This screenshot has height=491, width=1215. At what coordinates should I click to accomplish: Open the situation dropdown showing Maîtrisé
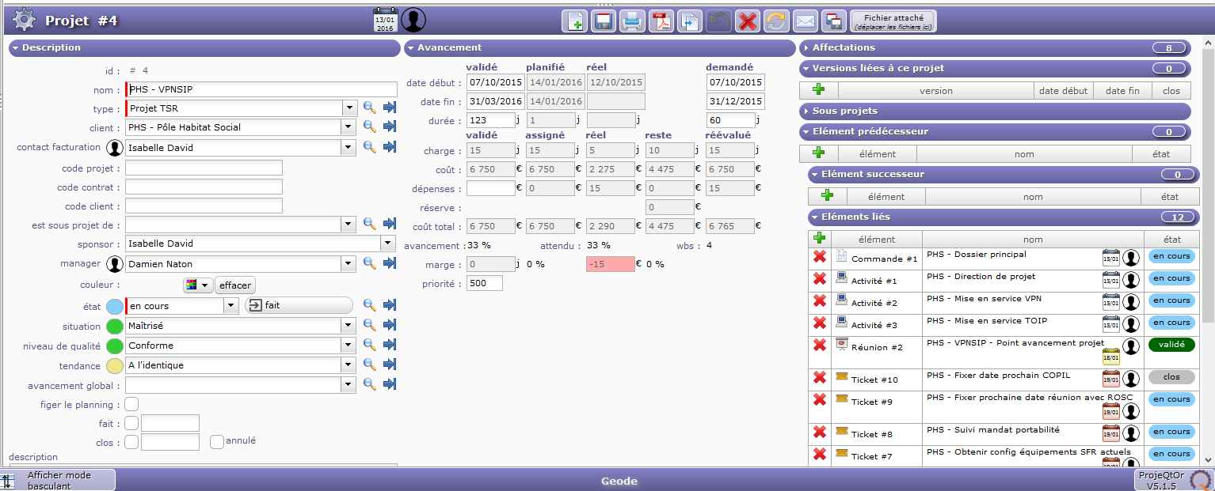click(349, 326)
